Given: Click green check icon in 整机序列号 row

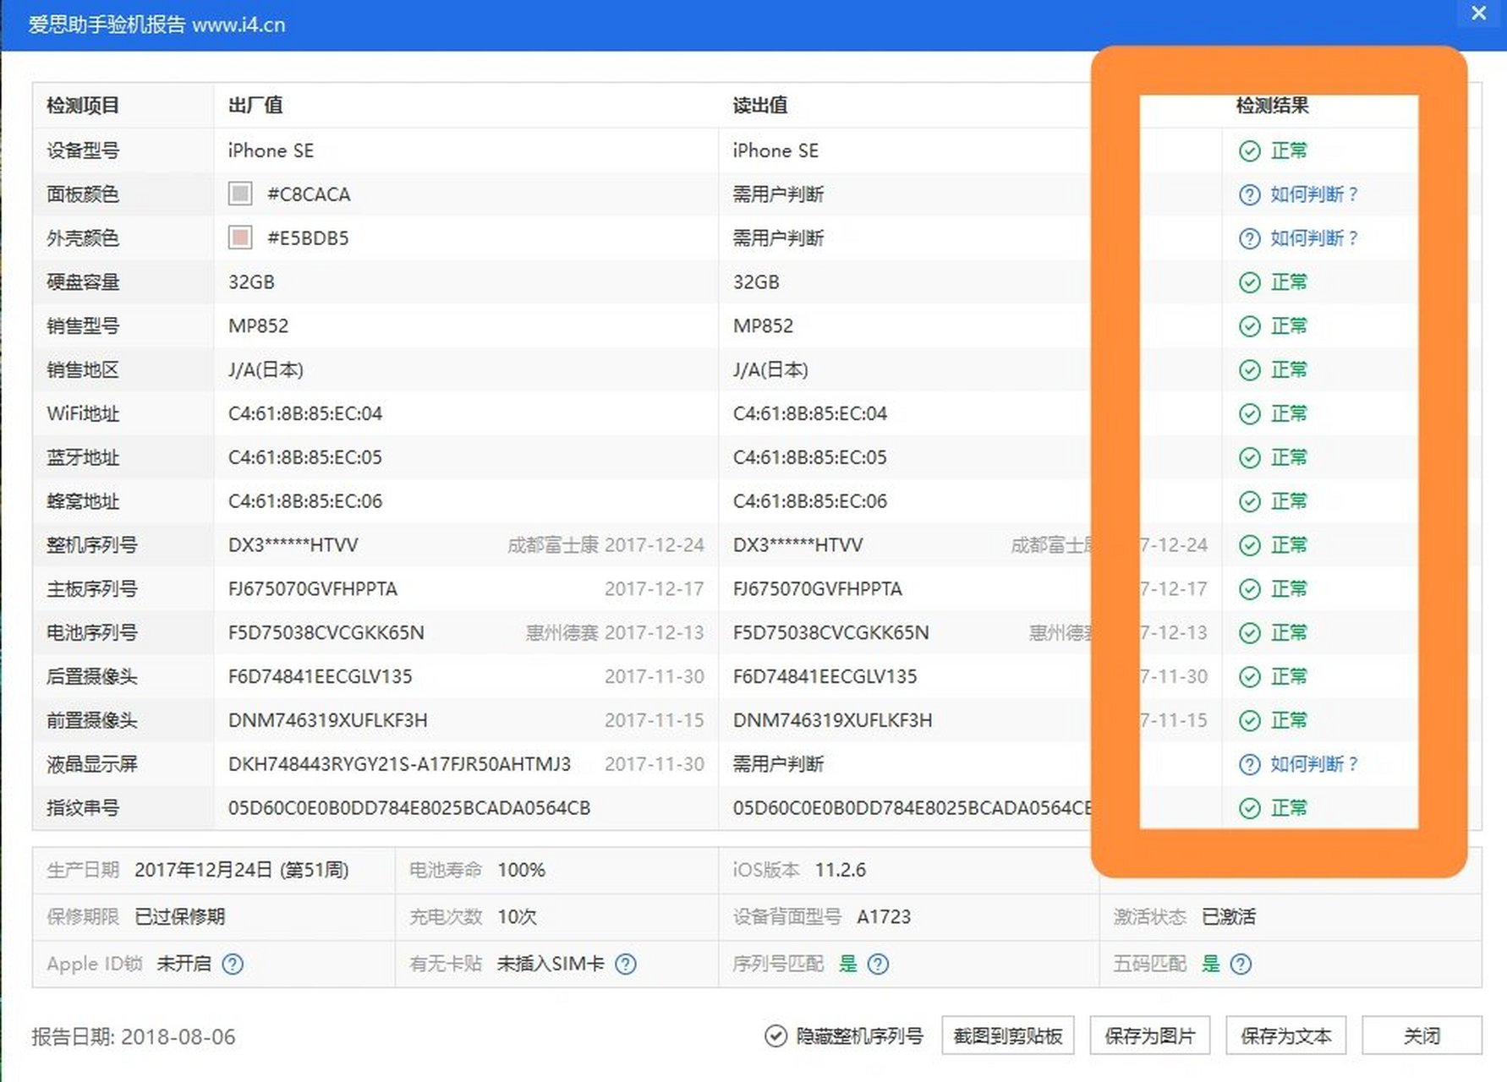Looking at the screenshot, I should [x=1249, y=546].
